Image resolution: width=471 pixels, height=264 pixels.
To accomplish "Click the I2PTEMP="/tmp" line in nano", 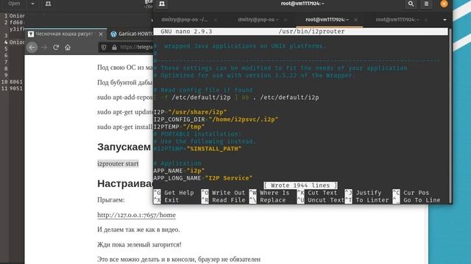I will (x=179, y=127).
